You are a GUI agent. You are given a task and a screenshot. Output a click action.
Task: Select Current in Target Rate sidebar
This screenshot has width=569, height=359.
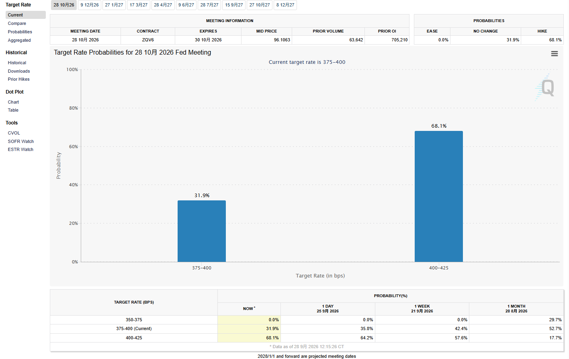[x=26, y=15]
